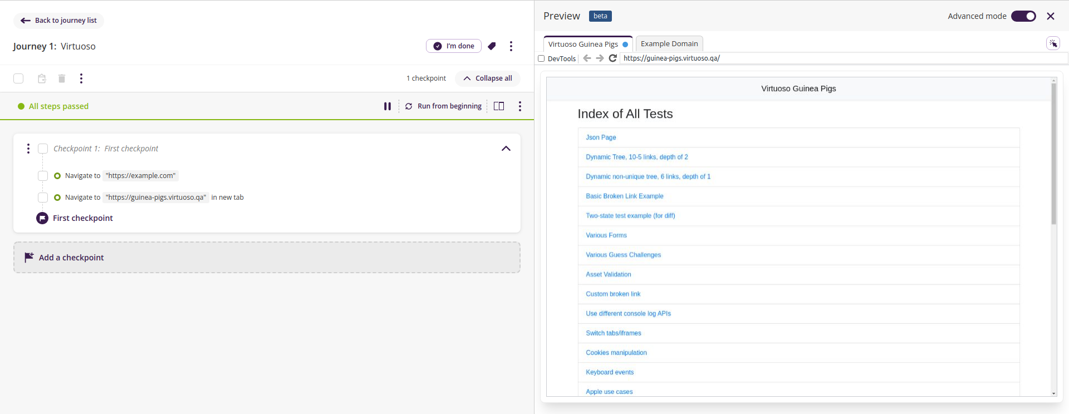Open Various Guess Challenges link
The width and height of the screenshot is (1069, 414).
pos(624,255)
